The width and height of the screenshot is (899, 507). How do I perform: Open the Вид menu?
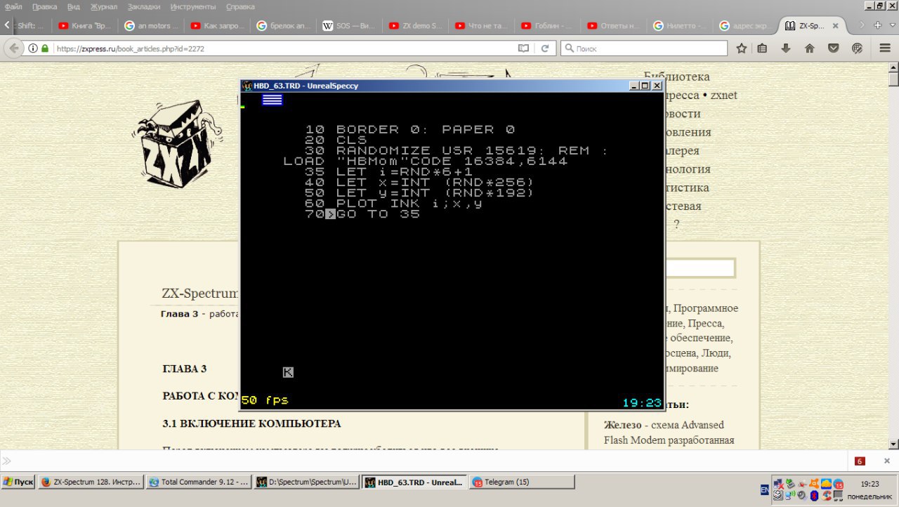click(74, 6)
